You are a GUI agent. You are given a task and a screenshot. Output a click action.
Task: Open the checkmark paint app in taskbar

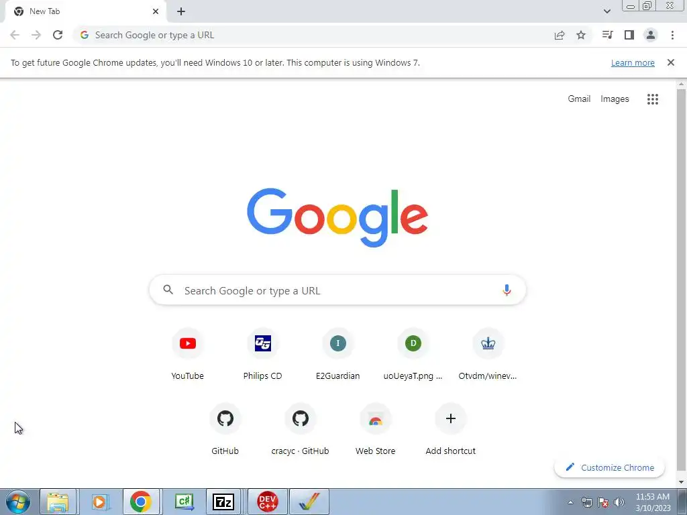(309, 502)
